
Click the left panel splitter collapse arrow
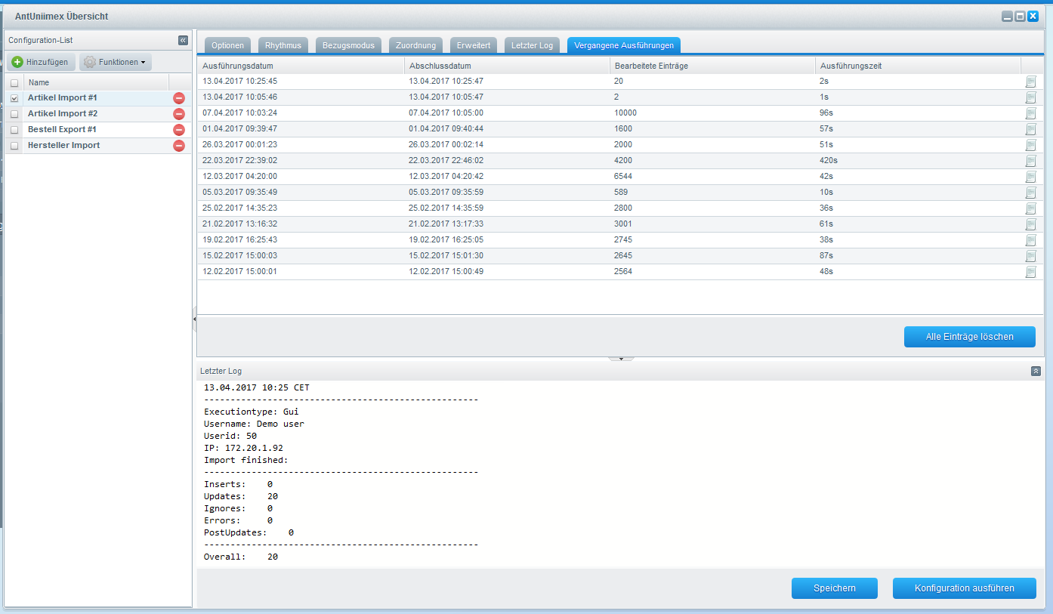(x=194, y=319)
